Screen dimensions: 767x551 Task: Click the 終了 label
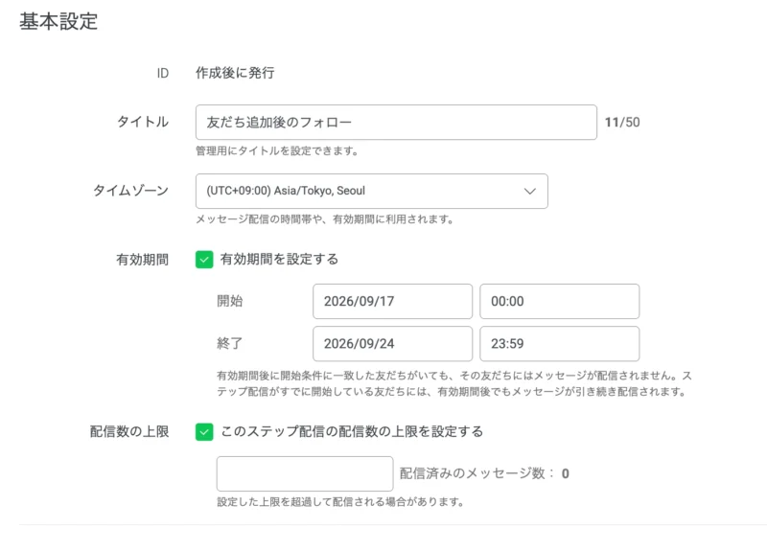[230, 344]
